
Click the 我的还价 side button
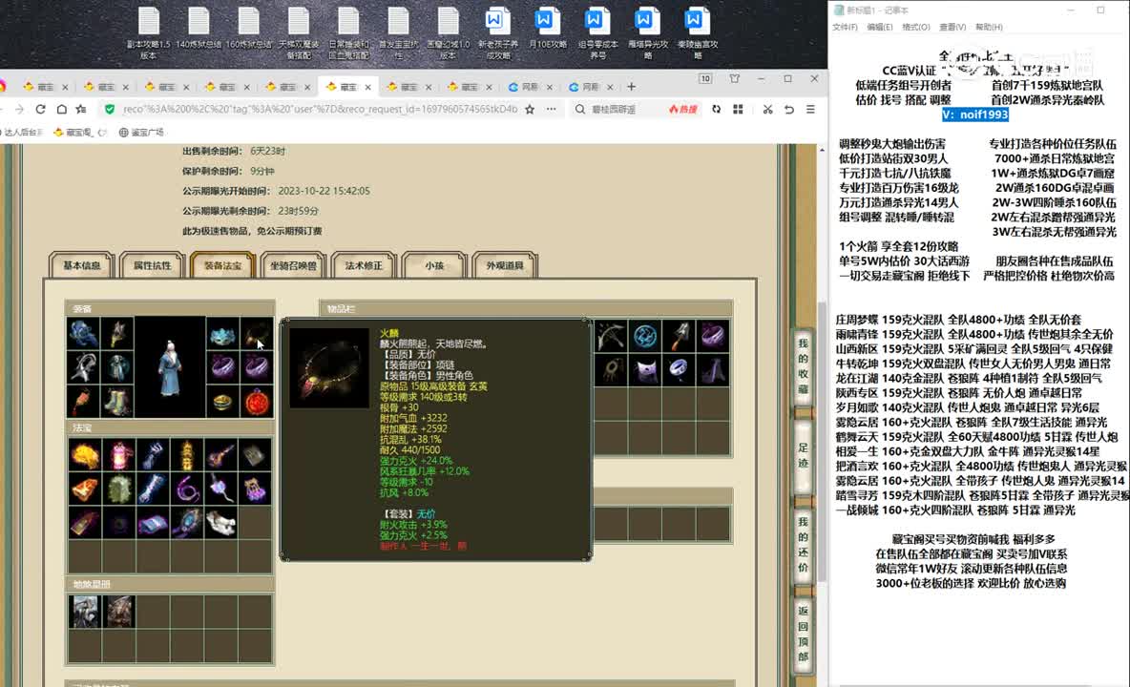tap(804, 545)
